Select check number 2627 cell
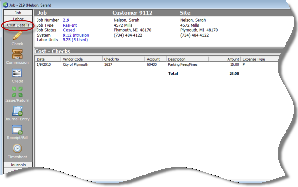Image resolution: width=298 pixels, height=187 pixels. (x=108, y=64)
